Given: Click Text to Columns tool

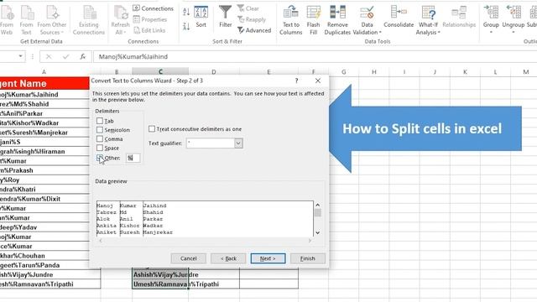Looking at the screenshot, I should tap(291, 20).
